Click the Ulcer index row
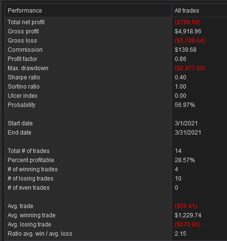The image size is (227, 241). 116,96
